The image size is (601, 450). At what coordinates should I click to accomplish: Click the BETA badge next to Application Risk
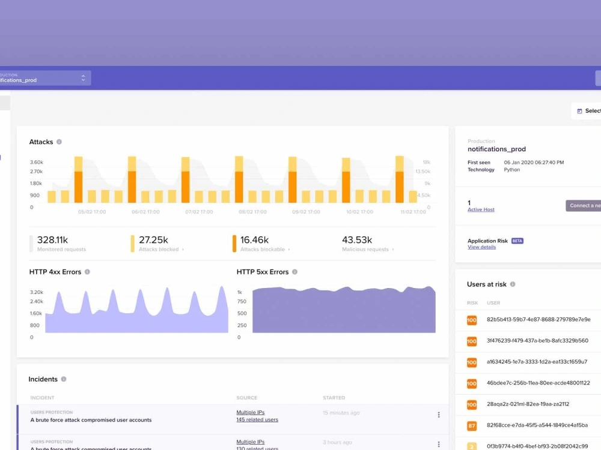click(x=517, y=241)
